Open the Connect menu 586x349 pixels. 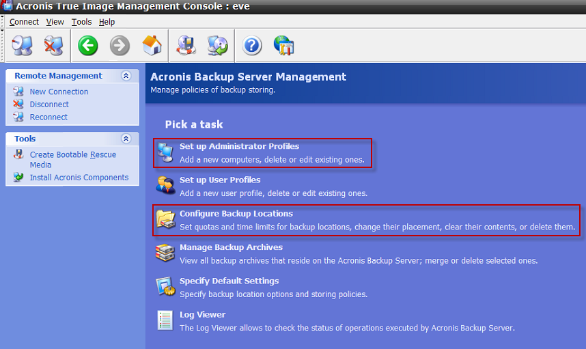coord(24,22)
